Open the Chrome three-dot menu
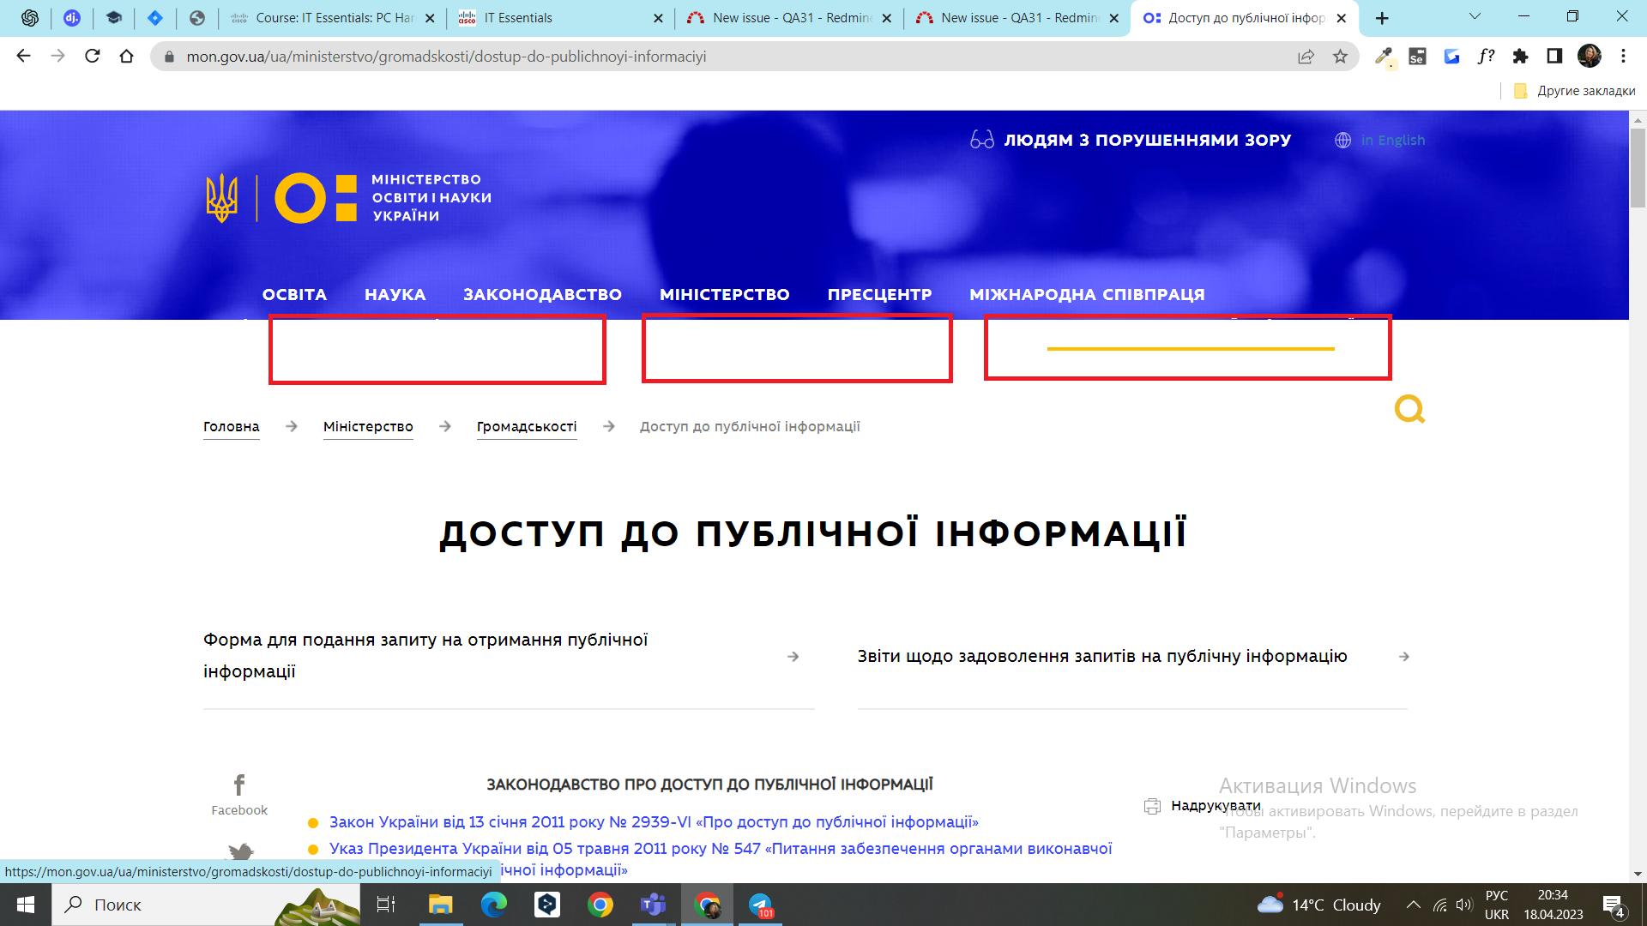 [x=1623, y=57]
